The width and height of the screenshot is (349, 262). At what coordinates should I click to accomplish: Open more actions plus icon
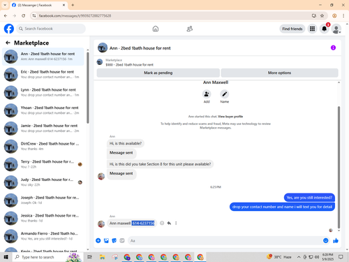point(98,240)
